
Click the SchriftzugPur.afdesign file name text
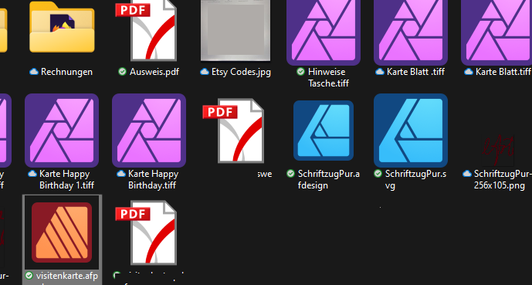click(328, 179)
